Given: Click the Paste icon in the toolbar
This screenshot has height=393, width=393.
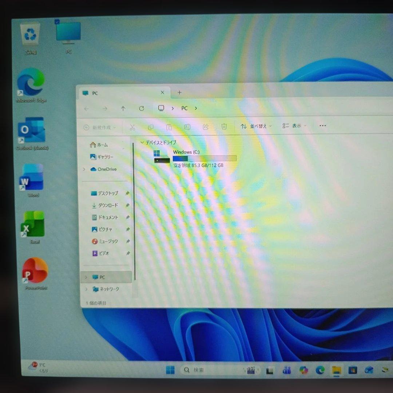Looking at the screenshot, I should click(x=169, y=127).
